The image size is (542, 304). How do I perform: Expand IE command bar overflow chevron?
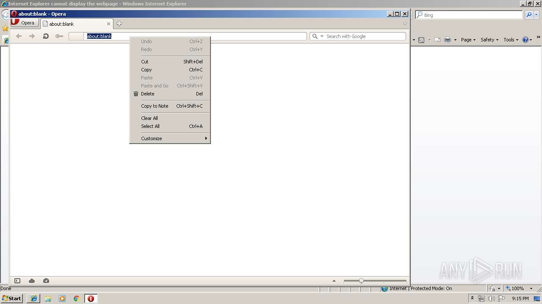click(538, 37)
